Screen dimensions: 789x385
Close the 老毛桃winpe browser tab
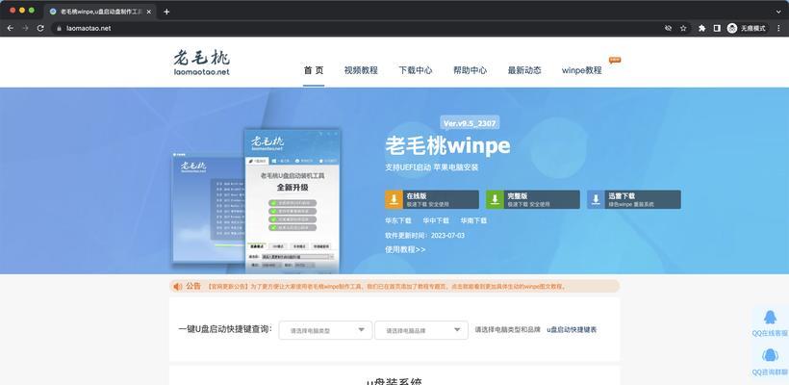pyautogui.click(x=149, y=12)
